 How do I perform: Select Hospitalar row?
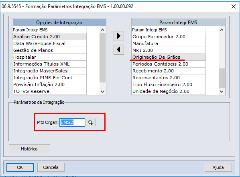pos(50,57)
